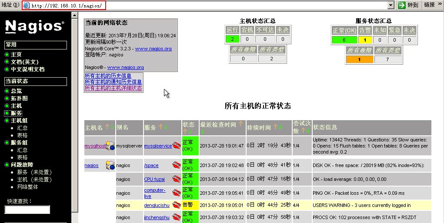Click the nagios host name link

click(x=91, y=165)
